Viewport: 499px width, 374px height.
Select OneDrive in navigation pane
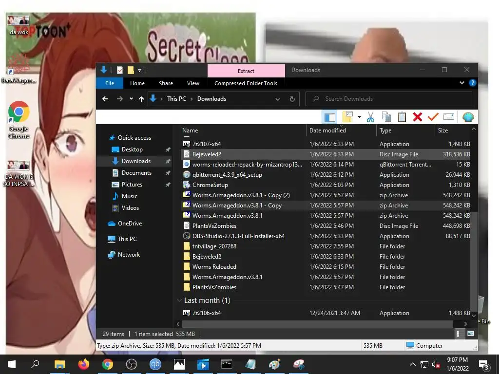(130, 223)
